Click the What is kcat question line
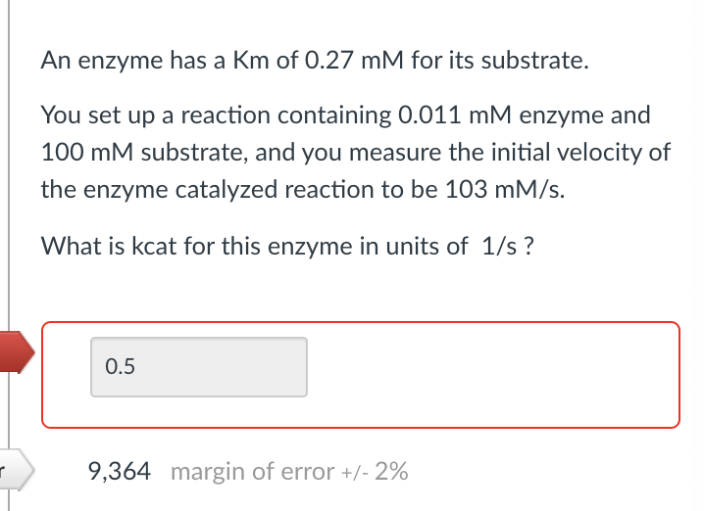This screenshot has width=704, height=511. (x=287, y=246)
